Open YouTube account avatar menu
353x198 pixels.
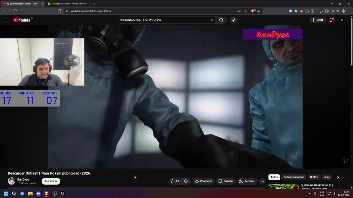(341, 20)
